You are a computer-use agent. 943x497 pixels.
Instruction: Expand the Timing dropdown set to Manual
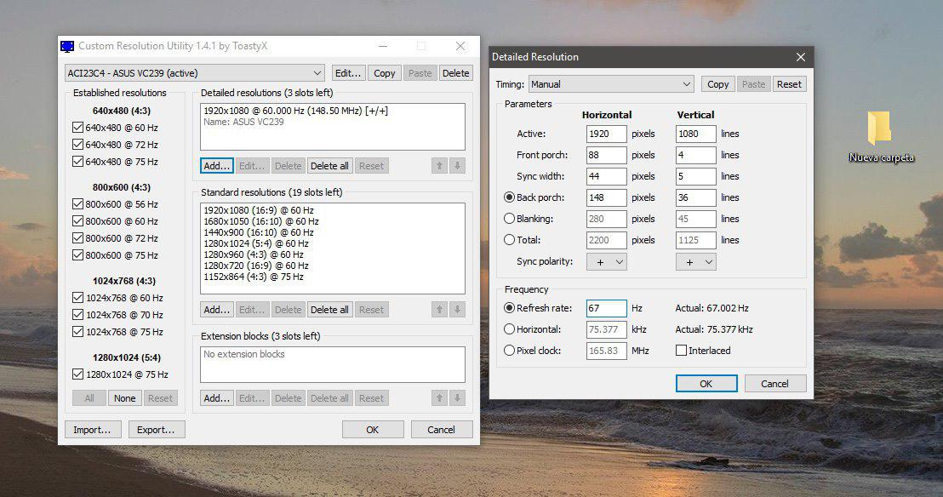pyautogui.click(x=611, y=84)
